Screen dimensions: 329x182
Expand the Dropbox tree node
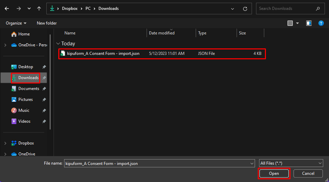pos(5,143)
